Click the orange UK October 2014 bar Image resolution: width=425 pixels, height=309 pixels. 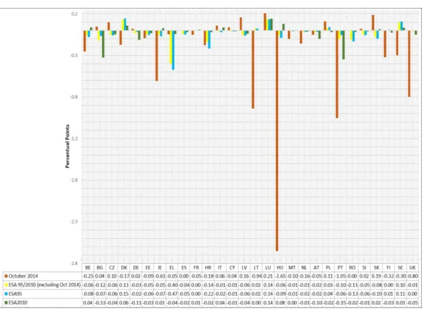pyautogui.click(x=409, y=64)
